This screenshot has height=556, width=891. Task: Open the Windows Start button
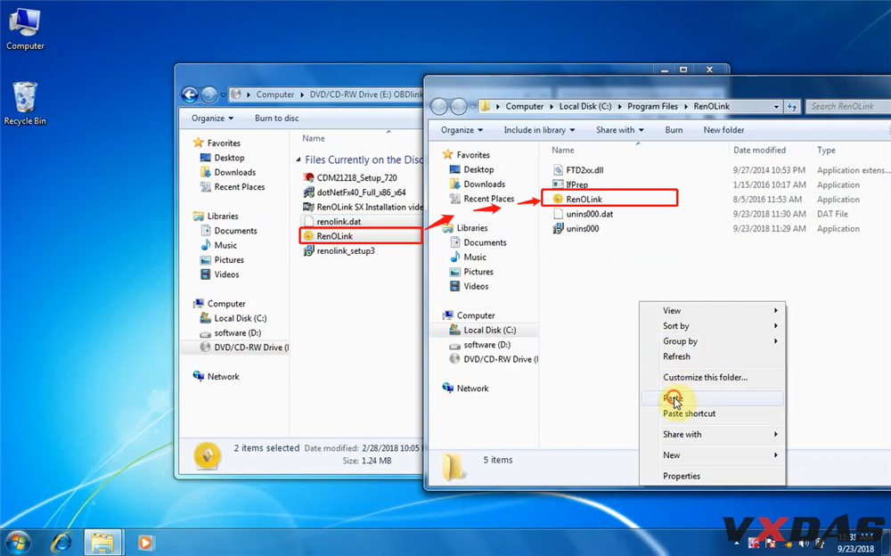(17, 543)
